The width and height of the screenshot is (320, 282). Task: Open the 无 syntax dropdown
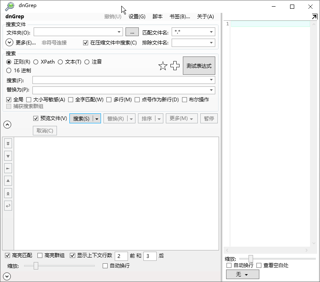click(242, 275)
